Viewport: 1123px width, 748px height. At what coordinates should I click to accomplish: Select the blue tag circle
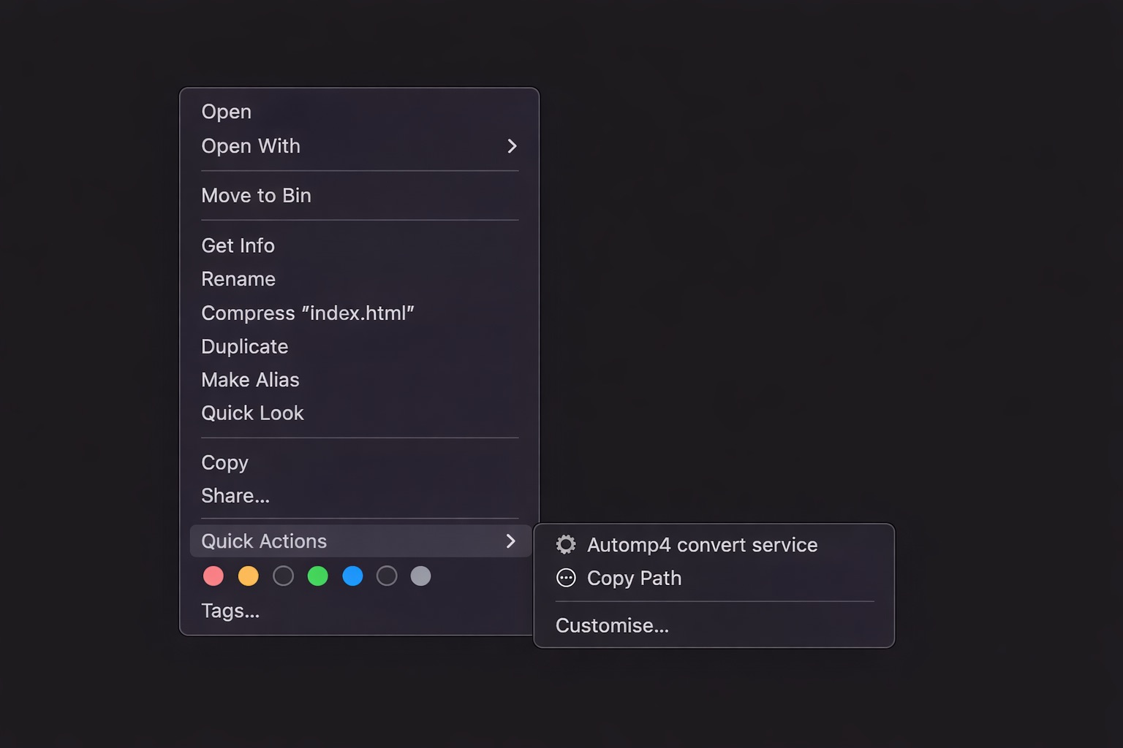352,576
